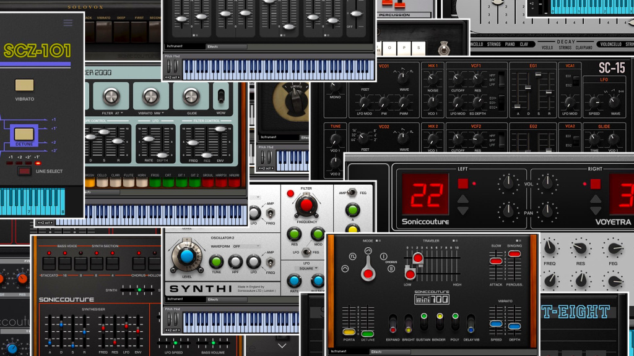
Task: Click the +2 oct control below Synthi
Action: point(173,330)
